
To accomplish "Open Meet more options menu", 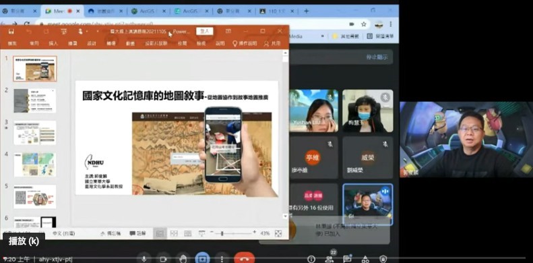I will [222, 259].
